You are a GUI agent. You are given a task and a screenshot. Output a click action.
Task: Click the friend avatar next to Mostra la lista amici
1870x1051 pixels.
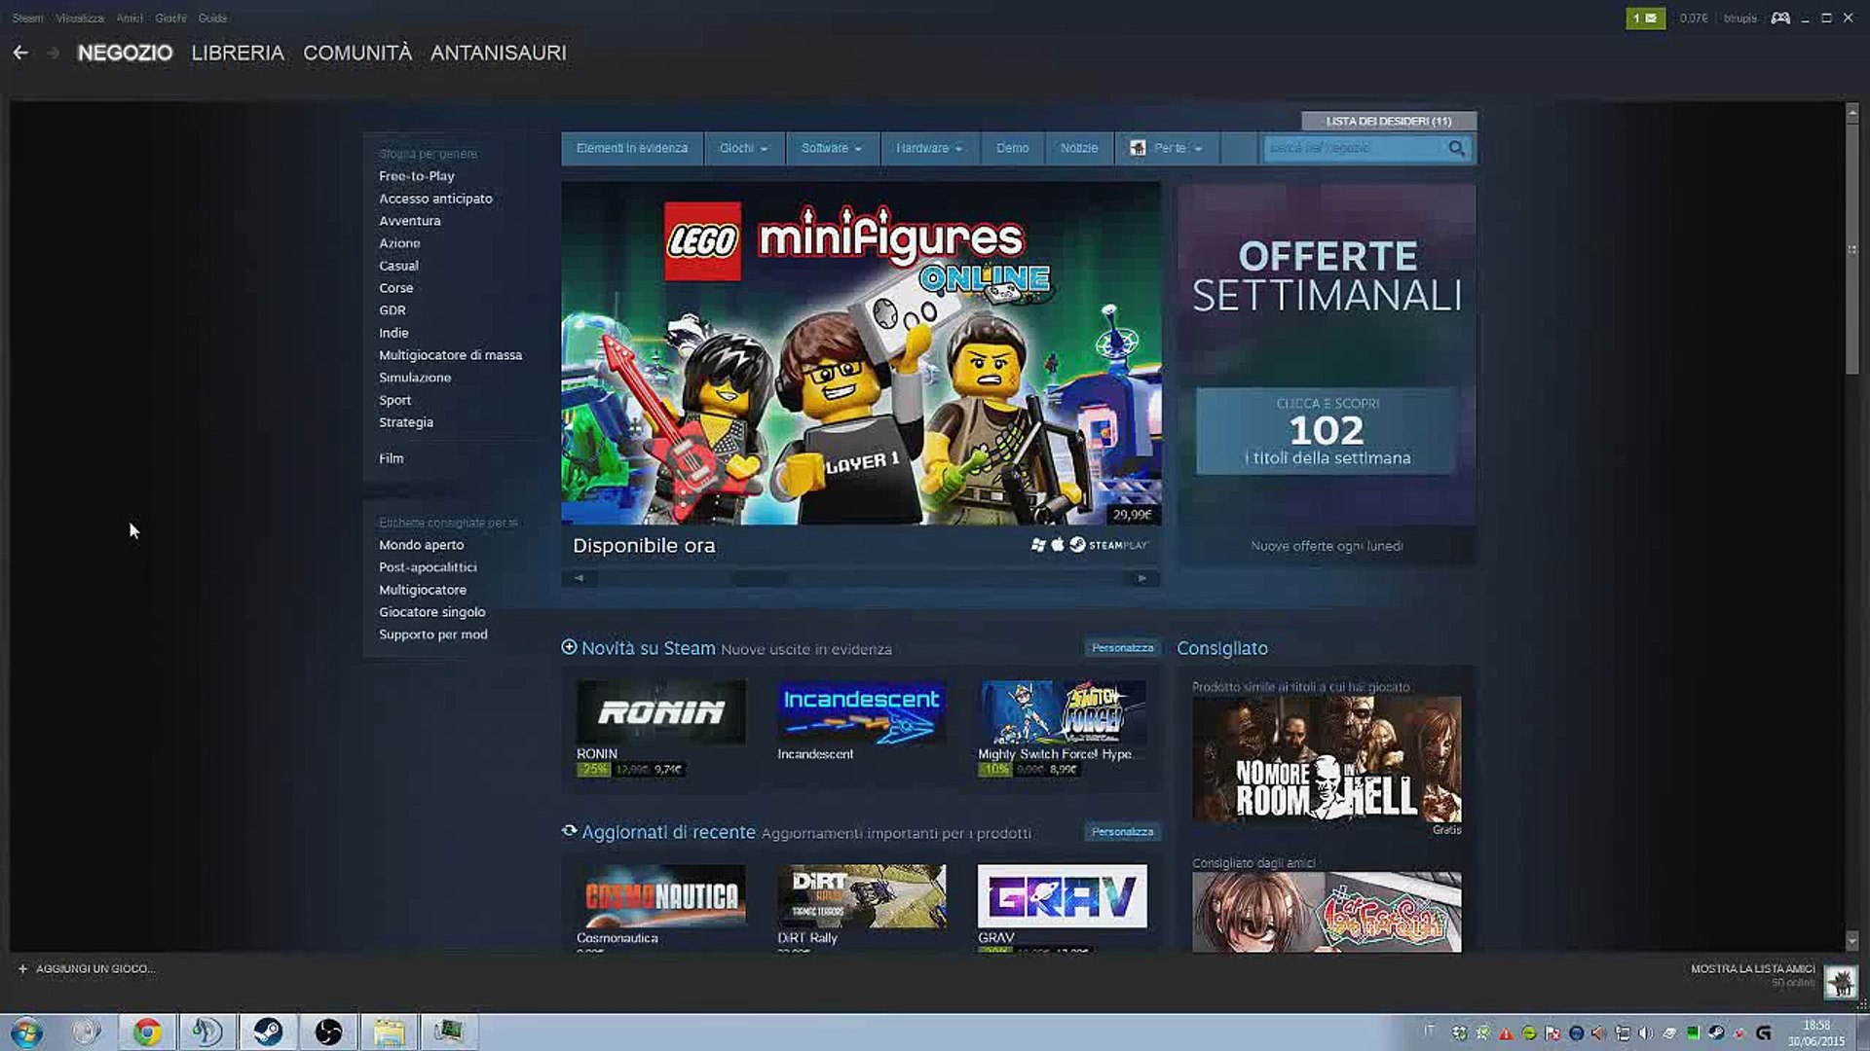click(x=1840, y=981)
